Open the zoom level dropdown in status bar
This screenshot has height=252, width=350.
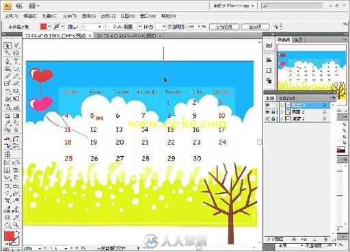click(40, 248)
